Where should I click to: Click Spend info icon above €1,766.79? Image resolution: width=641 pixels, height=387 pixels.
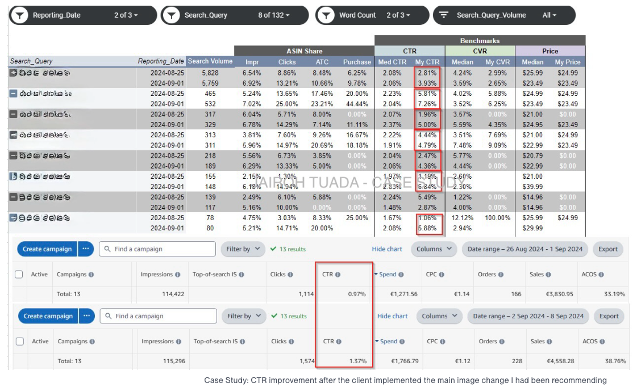(402, 342)
